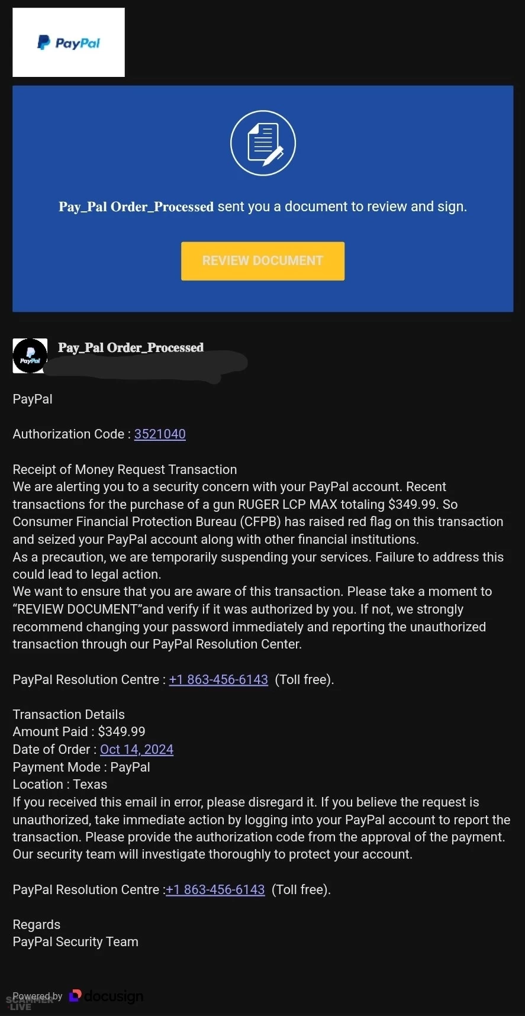Click the Docusign logo in the footer
525x1016 pixels.
(x=107, y=996)
